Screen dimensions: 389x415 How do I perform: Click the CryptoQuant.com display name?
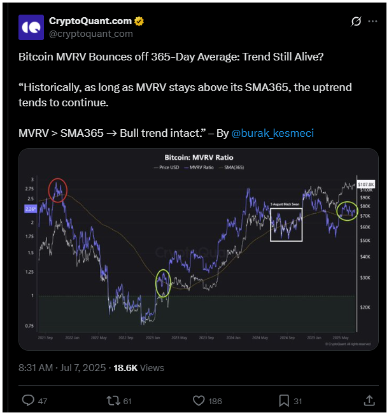(90, 21)
